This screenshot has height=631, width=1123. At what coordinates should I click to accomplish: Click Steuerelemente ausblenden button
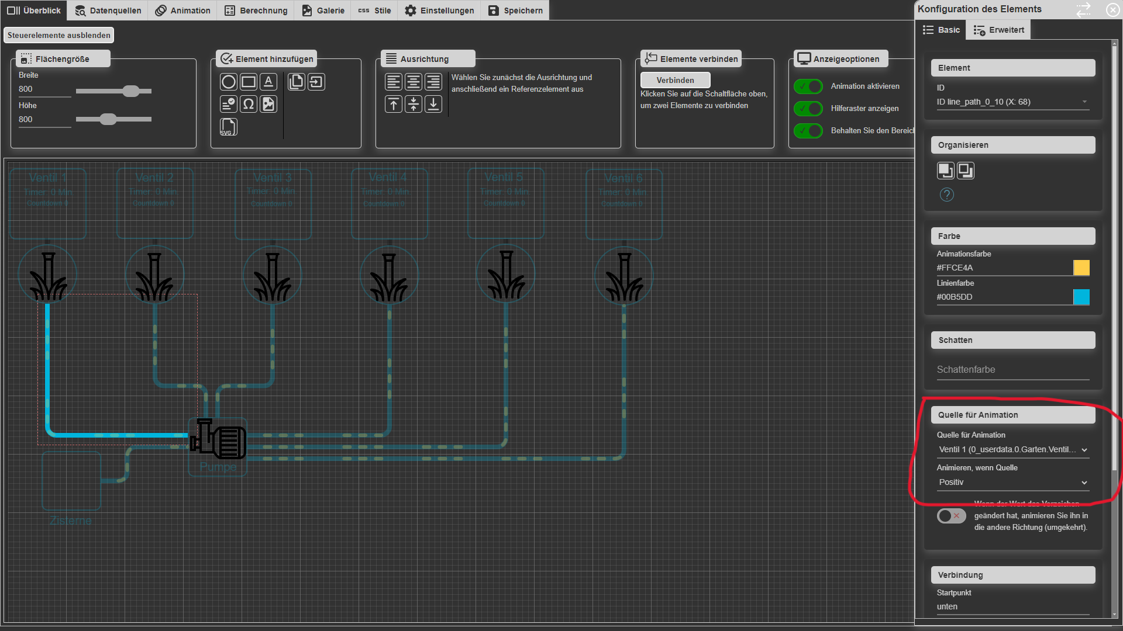pos(58,35)
